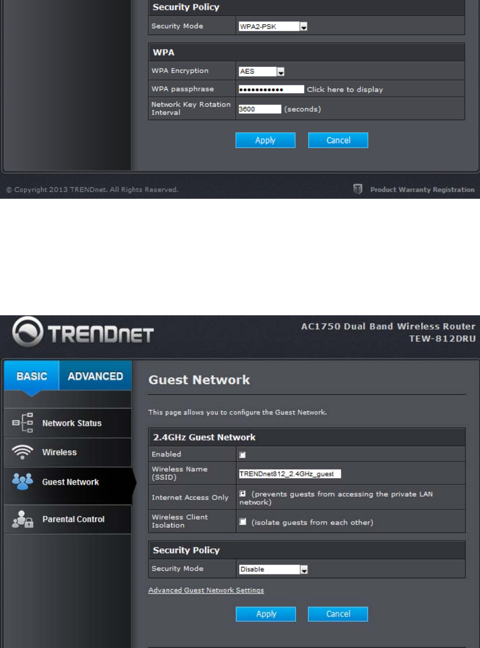Click the TRENDnet logo
480x648 pixels.
point(83,332)
